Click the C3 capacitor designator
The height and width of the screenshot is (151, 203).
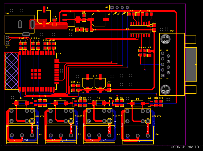98,11
